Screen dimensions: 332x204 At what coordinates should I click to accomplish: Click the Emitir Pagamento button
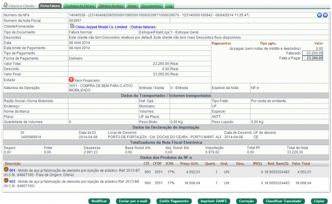[174, 201]
